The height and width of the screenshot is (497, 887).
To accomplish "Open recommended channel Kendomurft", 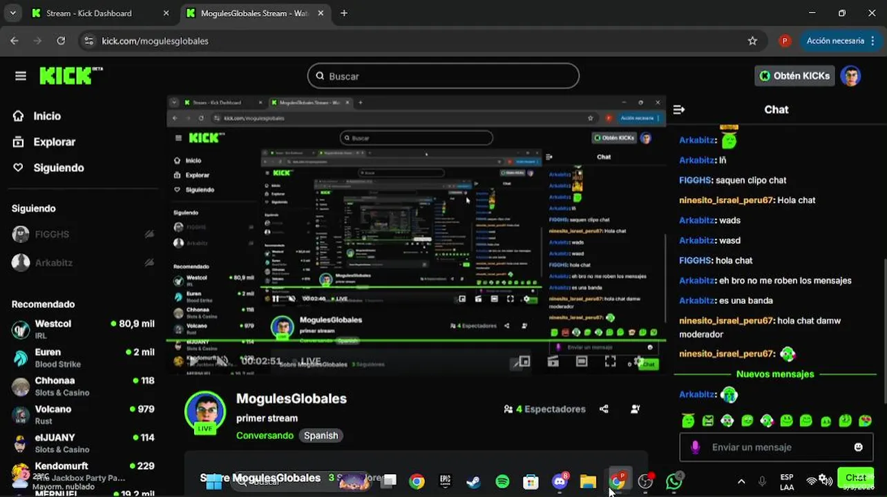I will [83, 471].
